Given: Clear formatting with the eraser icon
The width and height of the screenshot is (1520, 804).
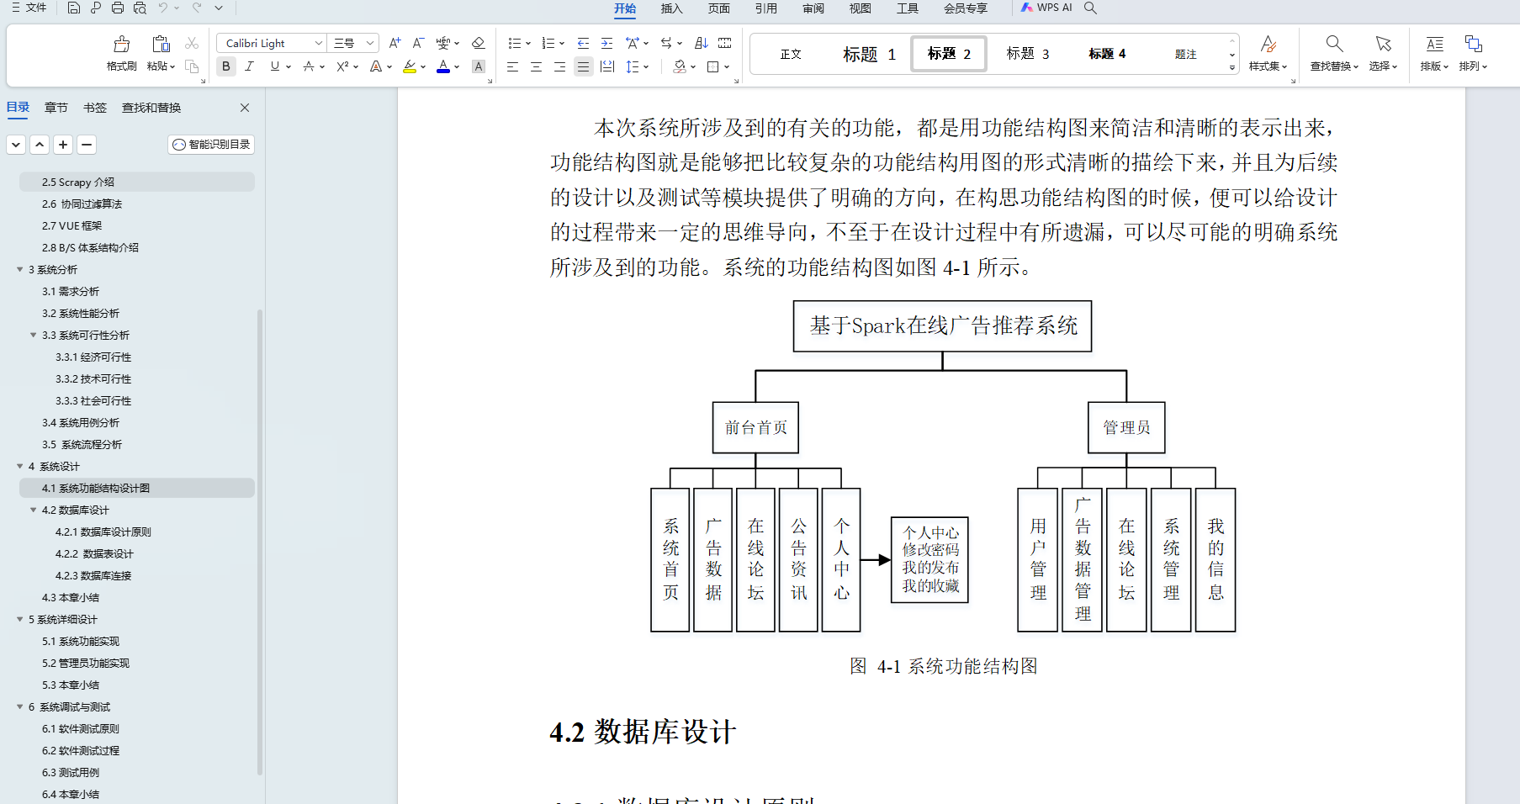Looking at the screenshot, I should click(x=478, y=43).
